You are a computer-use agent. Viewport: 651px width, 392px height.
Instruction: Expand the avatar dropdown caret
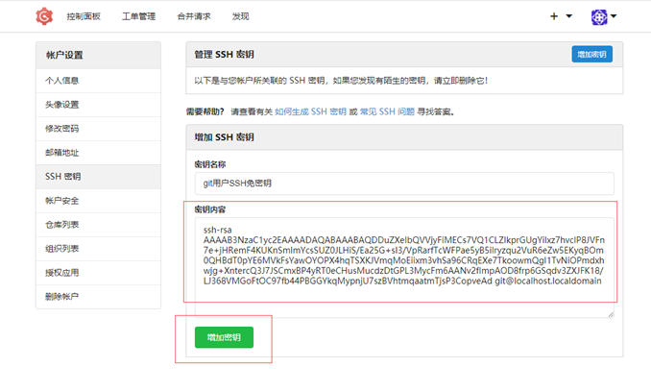tap(614, 16)
